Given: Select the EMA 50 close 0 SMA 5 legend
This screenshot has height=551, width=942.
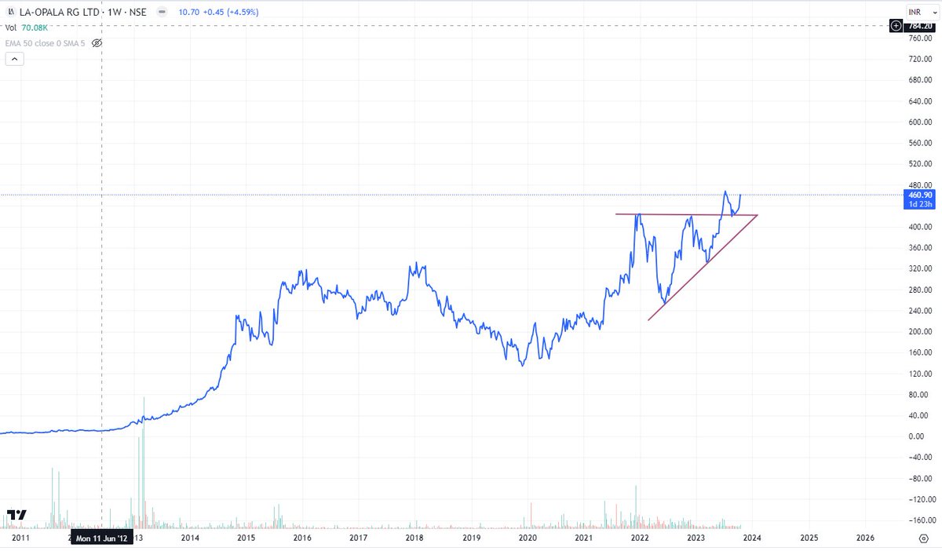Looking at the screenshot, I should point(46,42).
